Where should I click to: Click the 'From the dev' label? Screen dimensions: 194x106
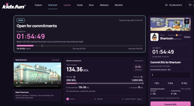point(56,60)
